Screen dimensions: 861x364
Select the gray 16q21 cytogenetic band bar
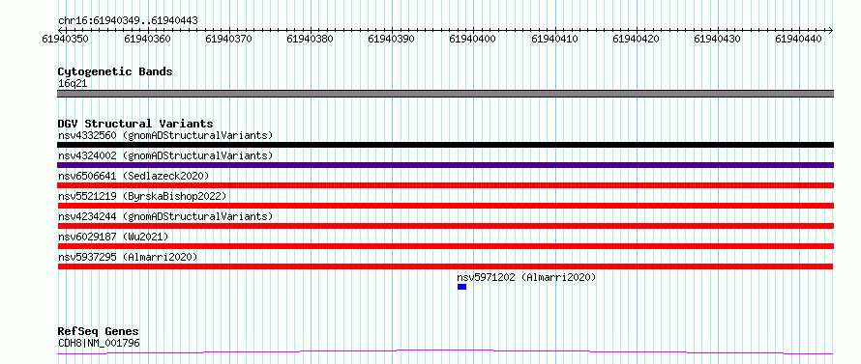pyautogui.click(x=445, y=94)
